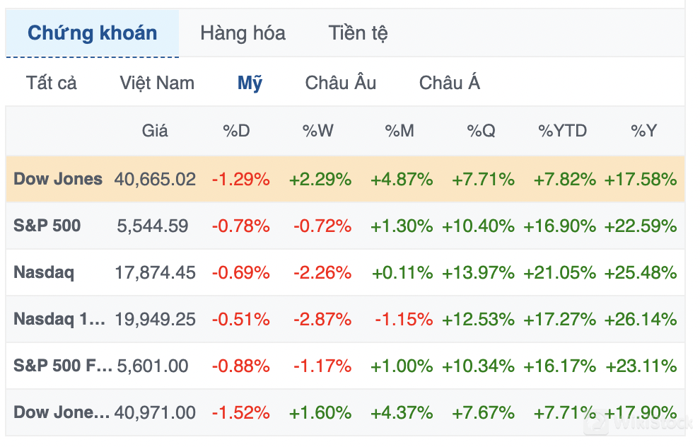Image resolution: width=700 pixels, height=447 pixels.
Task: Click the %Y column header
Action: pyautogui.click(x=644, y=131)
